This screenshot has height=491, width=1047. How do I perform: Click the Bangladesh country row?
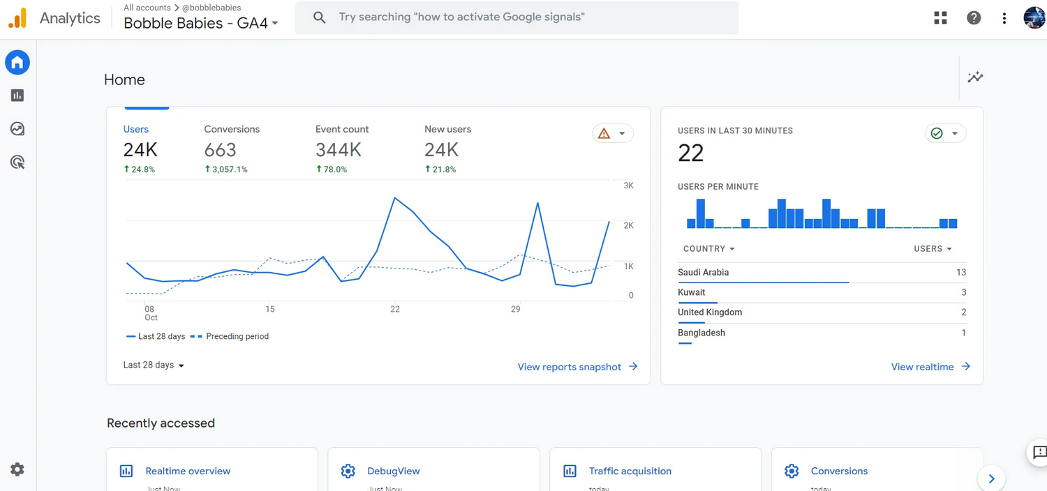822,333
